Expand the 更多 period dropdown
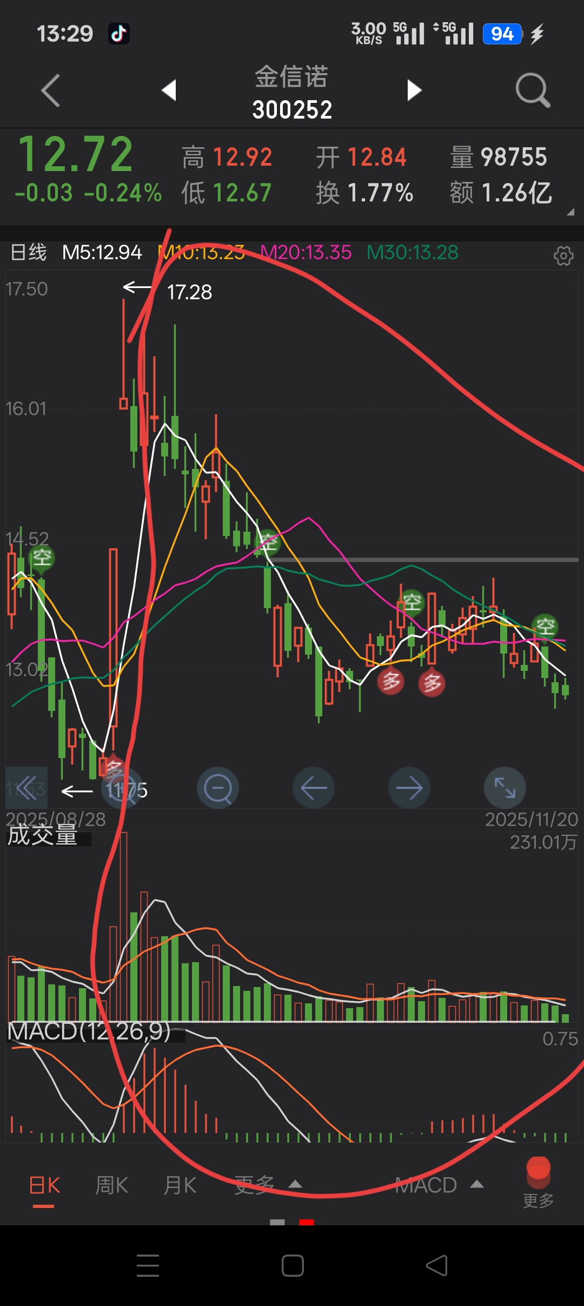The width and height of the screenshot is (584, 1306). pyautogui.click(x=268, y=1185)
